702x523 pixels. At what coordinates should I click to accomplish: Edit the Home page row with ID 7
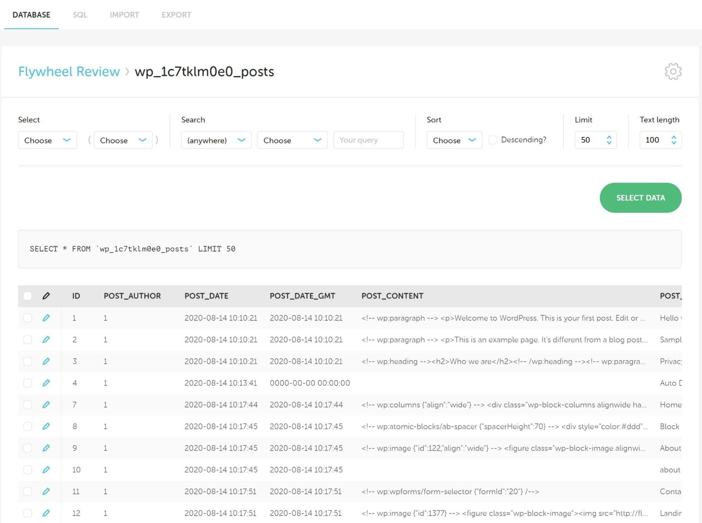[46, 404]
